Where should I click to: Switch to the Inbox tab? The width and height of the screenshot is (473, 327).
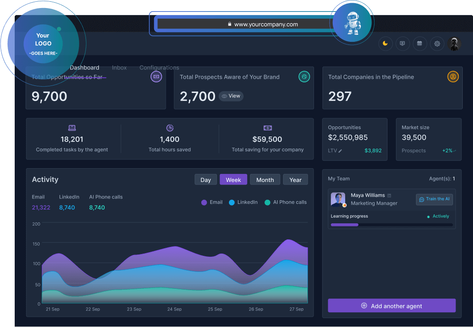point(119,68)
